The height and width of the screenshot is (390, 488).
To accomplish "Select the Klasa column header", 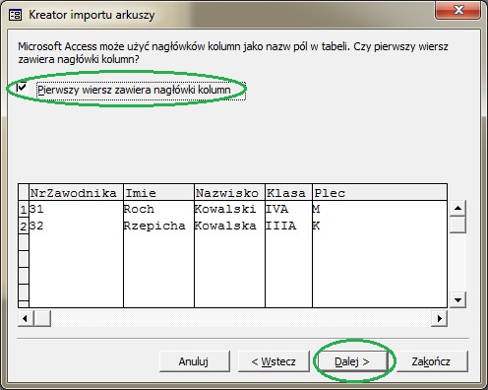I will pyautogui.click(x=288, y=193).
